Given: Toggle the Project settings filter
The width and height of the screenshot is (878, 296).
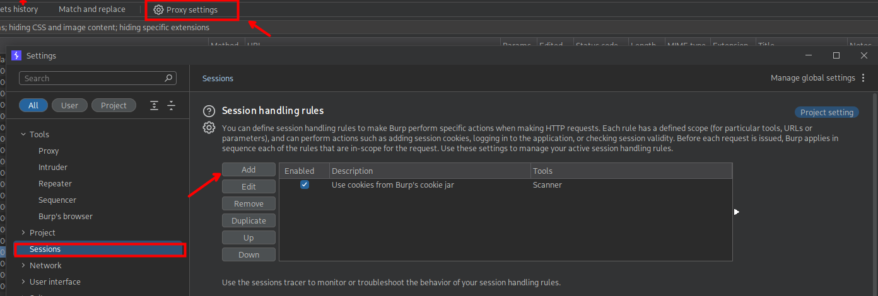Looking at the screenshot, I should (x=114, y=106).
